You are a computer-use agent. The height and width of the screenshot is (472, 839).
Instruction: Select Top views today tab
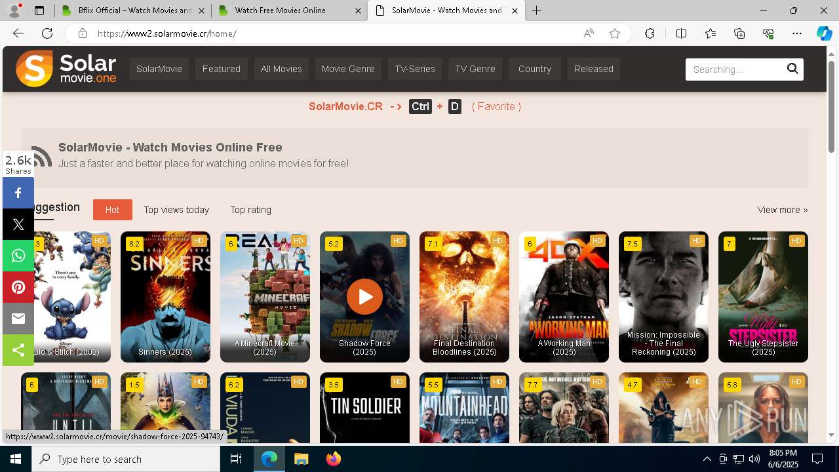(176, 210)
